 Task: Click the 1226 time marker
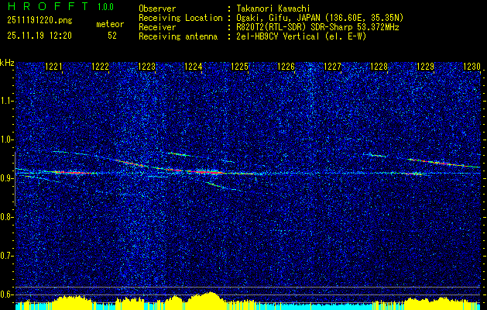pyautogui.click(x=286, y=67)
